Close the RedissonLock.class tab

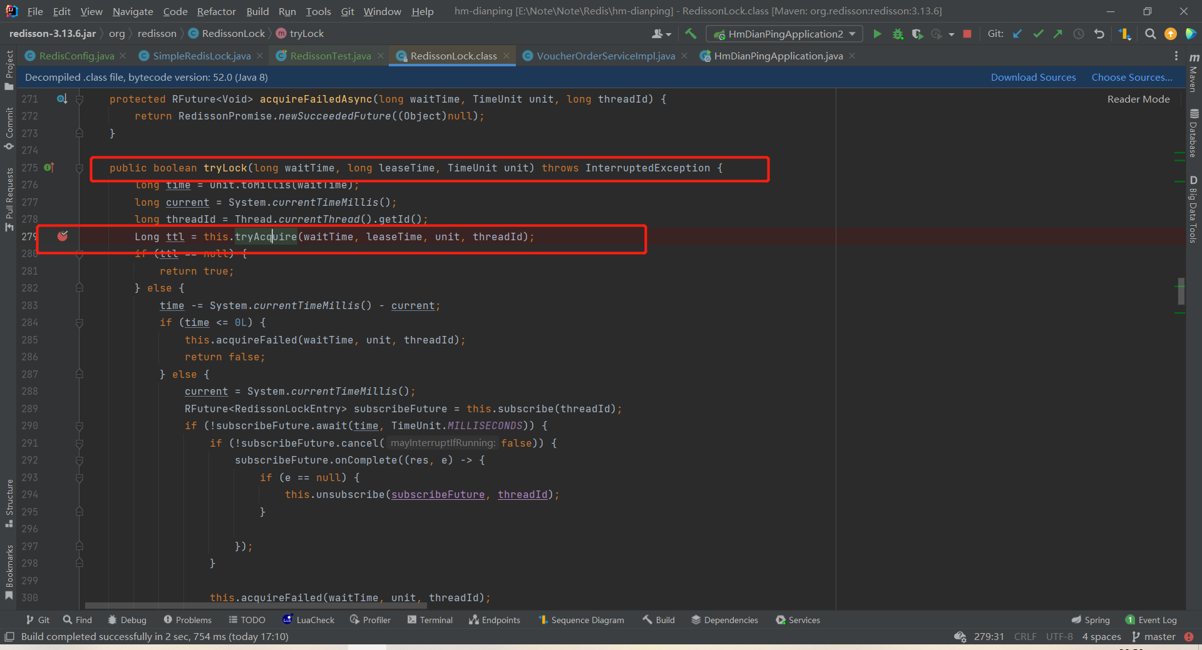click(x=506, y=56)
